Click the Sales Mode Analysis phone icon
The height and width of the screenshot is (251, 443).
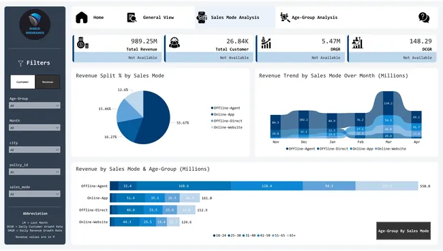(202, 18)
